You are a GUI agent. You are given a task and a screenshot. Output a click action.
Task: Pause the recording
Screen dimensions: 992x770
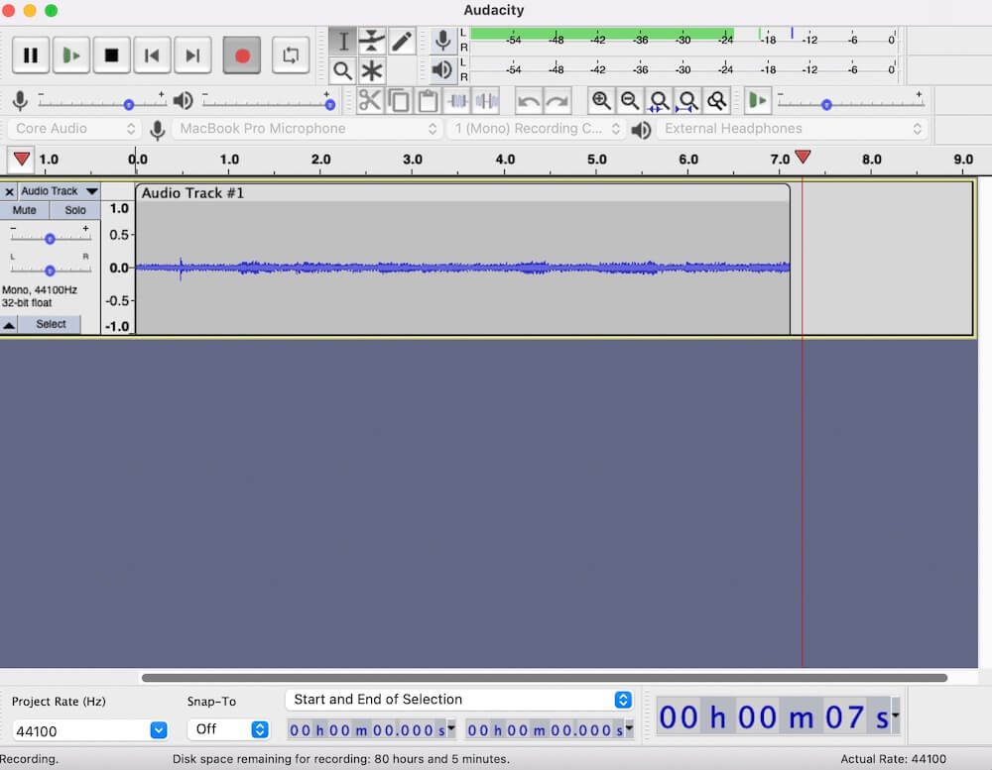[31, 55]
